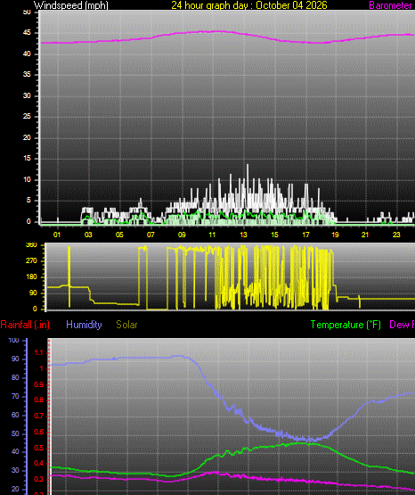Click the "60" tick on the blue humidity axis

click(x=15, y=415)
